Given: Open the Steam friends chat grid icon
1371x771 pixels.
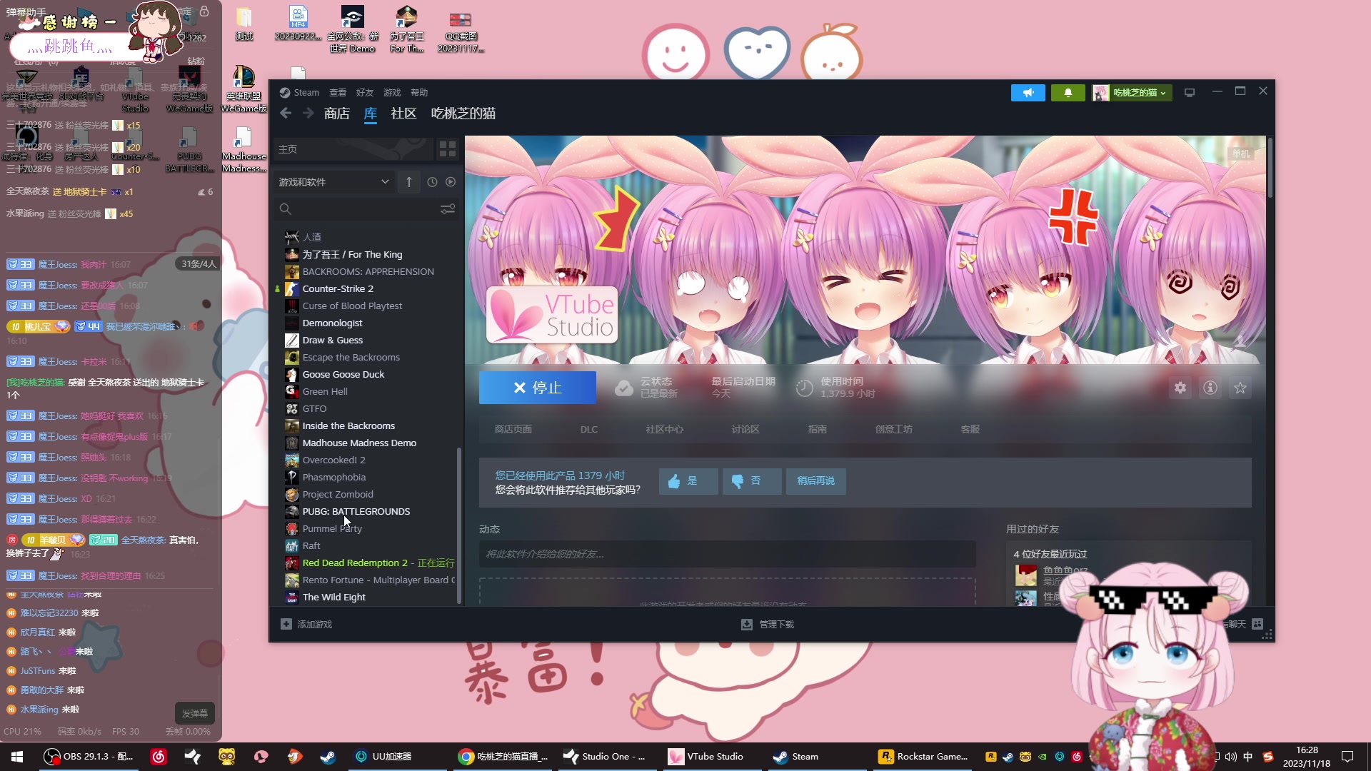Looking at the screenshot, I should pyautogui.click(x=1257, y=624).
